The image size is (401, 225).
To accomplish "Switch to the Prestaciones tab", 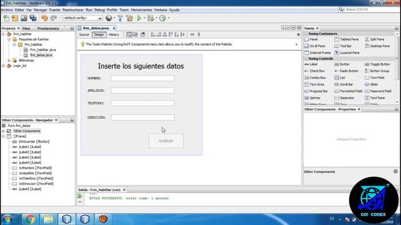I will pyautogui.click(x=48, y=28).
